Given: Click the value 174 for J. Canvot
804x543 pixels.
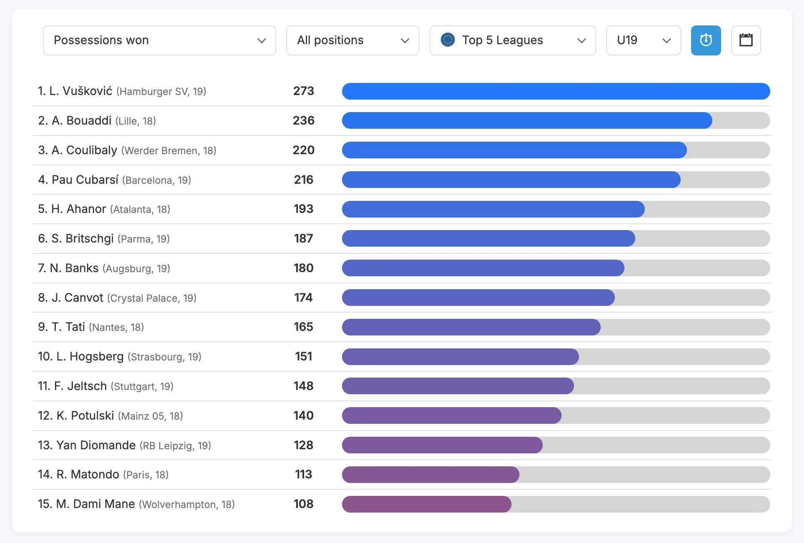Looking at the screenshot, I should point(304,298).
